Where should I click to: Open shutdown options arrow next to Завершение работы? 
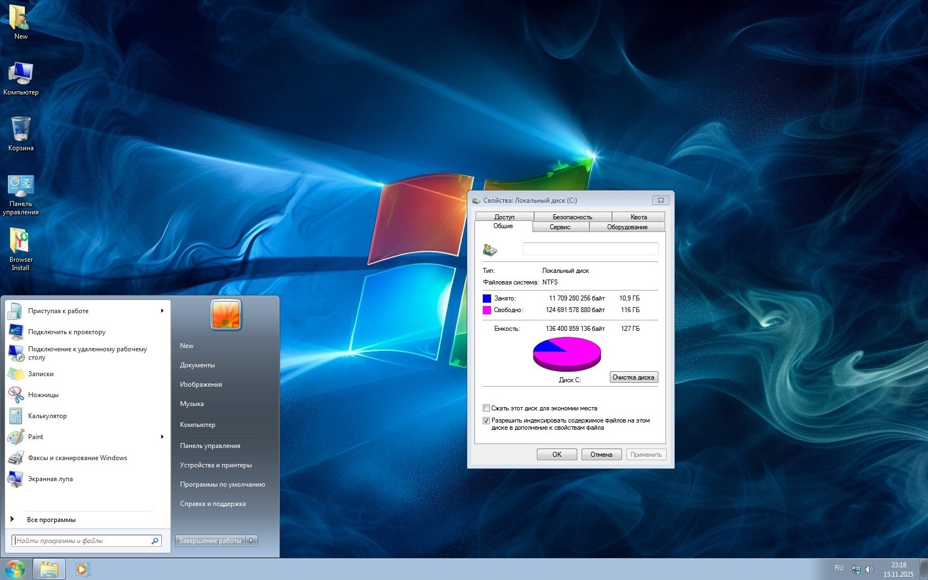(x=251, y=541)
